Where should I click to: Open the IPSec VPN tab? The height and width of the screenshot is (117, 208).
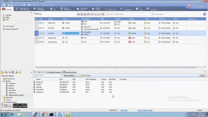click(x=110, y=9)
